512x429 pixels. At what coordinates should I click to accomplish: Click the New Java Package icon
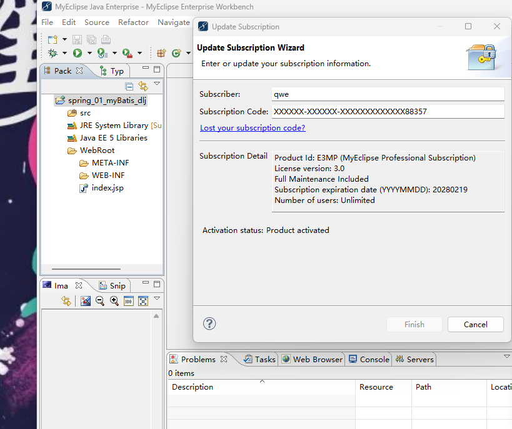point(162,53)
